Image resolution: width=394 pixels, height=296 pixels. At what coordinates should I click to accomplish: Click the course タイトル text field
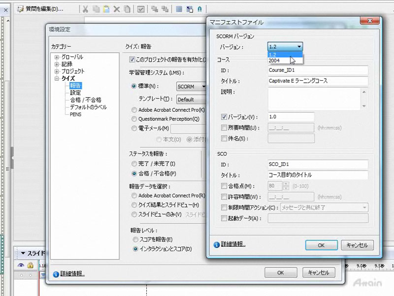click(x=318, y=81)
